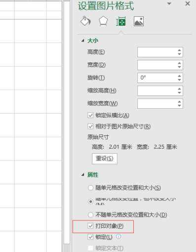Click the info icon next to 锁定(L)
This screenshot has height=252, width=196.
pos(118,237)
